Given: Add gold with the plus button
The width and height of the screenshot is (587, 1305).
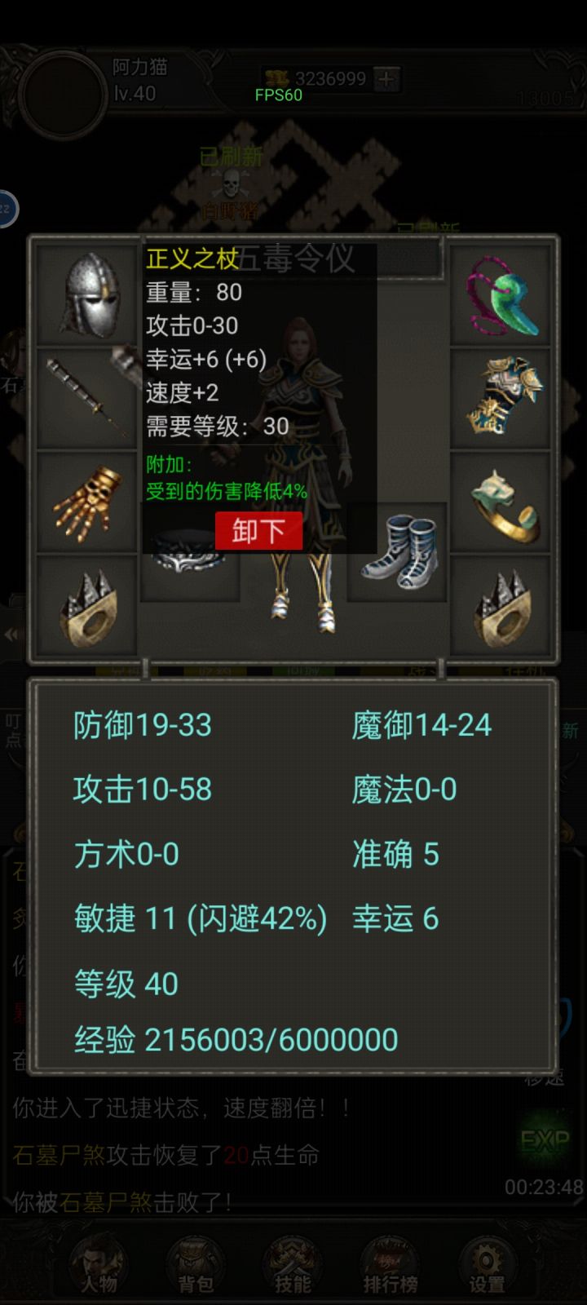Looking at the screenshot, I should coord(386,79).
